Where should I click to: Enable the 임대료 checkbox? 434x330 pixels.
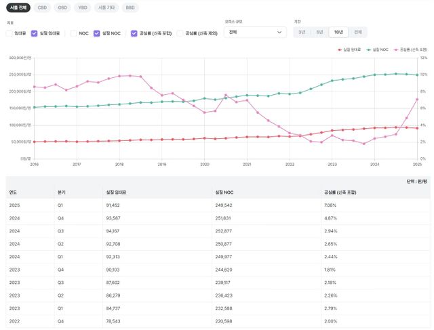(9, 33)
